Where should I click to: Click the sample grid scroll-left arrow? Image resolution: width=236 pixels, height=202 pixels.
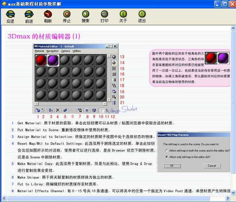tap(37, 104)
